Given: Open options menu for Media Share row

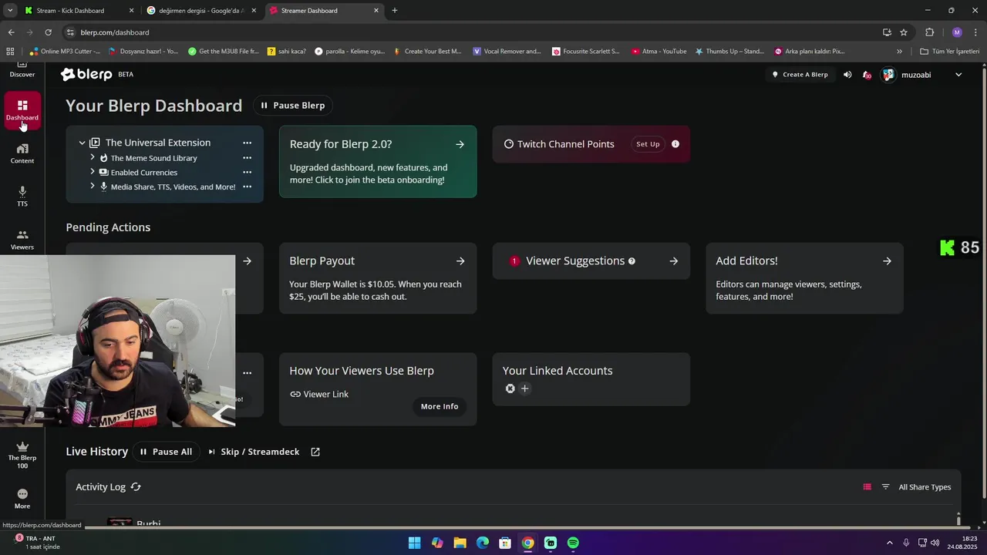Looking at the screenshot, I should coord(247,187).
